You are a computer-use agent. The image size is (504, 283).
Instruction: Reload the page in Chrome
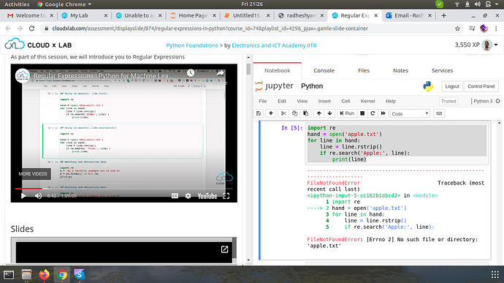(x=31, y=29)
